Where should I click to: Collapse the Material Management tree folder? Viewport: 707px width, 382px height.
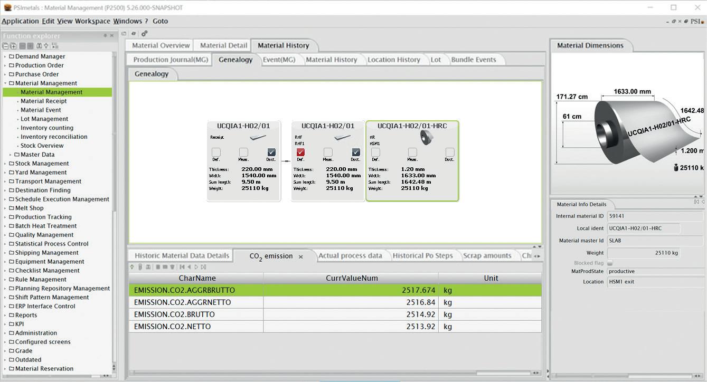click(x=5, y=83)
